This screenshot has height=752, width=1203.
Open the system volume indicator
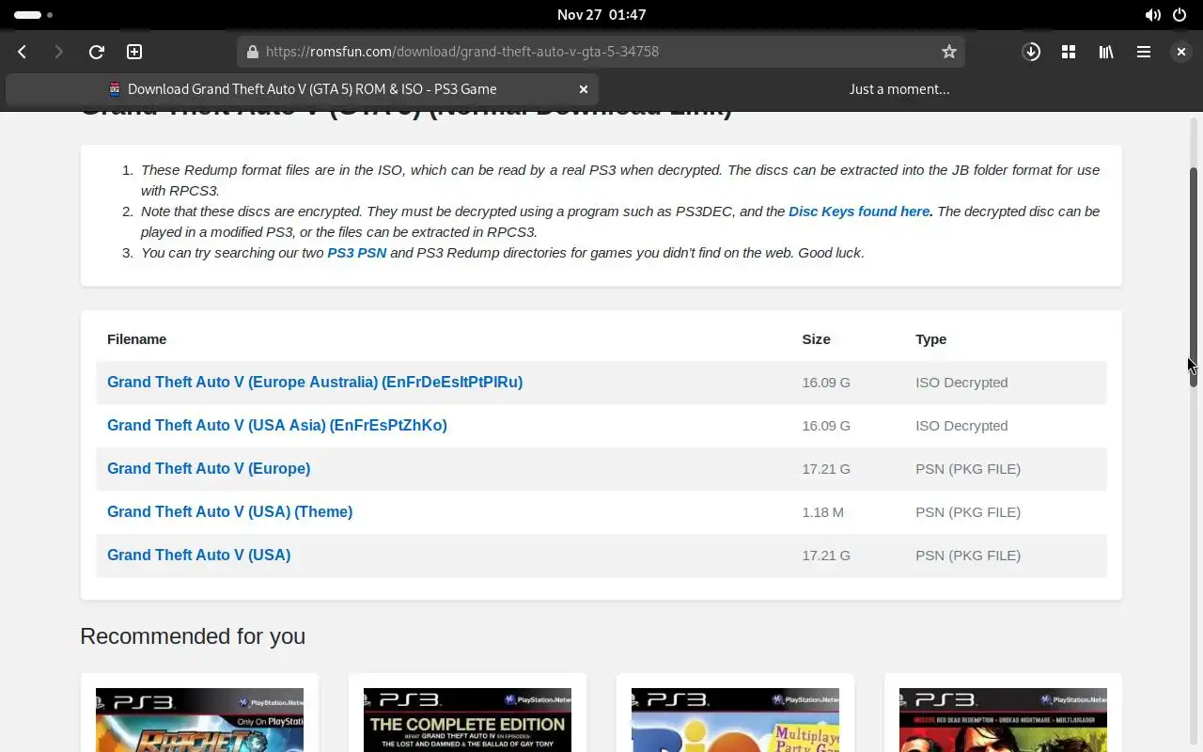pyautogui.click(x=1152, y=15)
